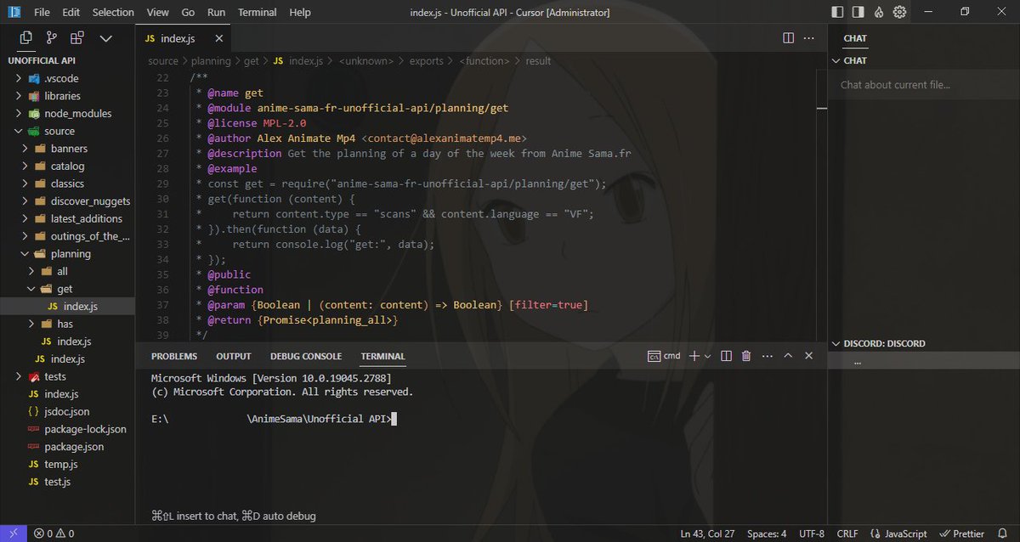Click the flame icon in the title bar
This screenshot has height=542, width=1020.
[879, 12]
